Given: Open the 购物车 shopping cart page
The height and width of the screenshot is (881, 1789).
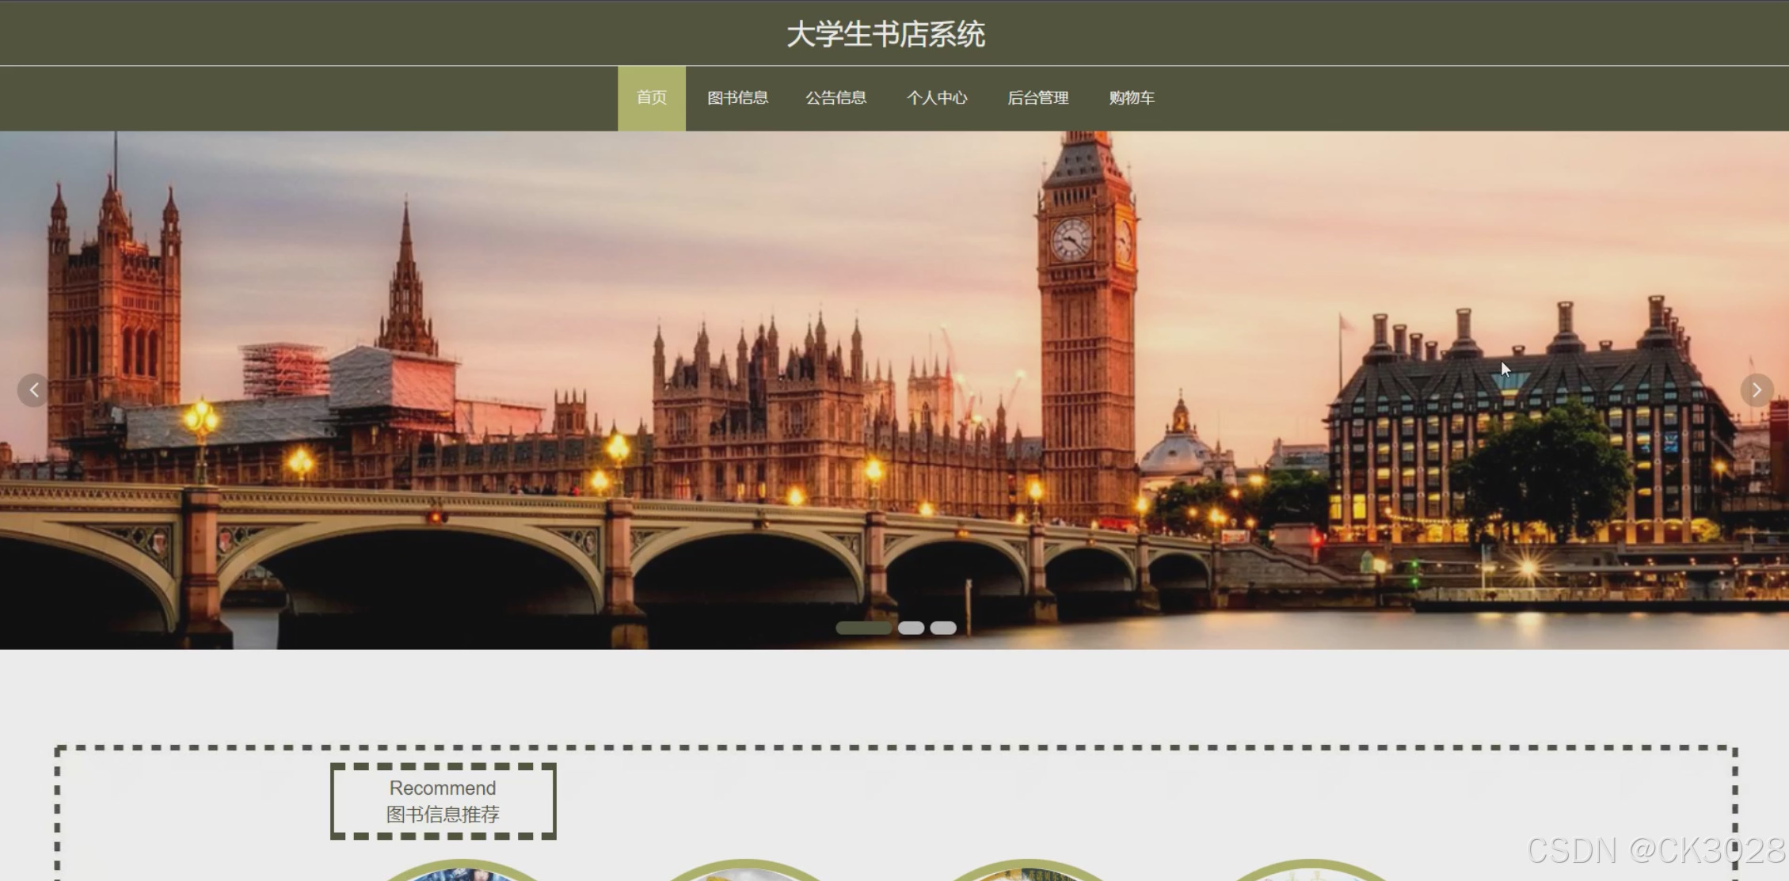Looking at the screenshot, I should pyautogui.click(x=1132, y=98).
